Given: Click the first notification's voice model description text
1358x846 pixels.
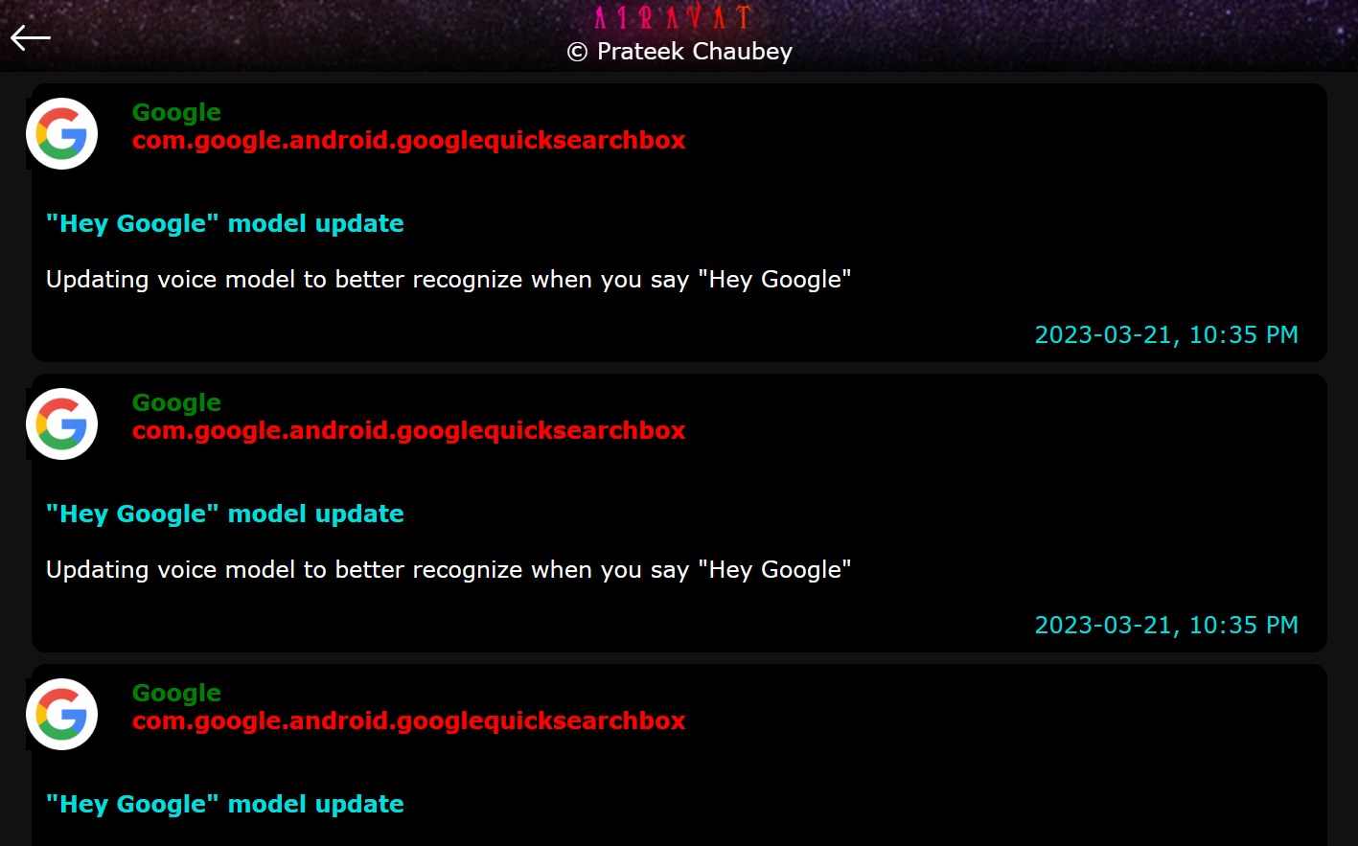Looking at the screenshot, I should point(449,280).
